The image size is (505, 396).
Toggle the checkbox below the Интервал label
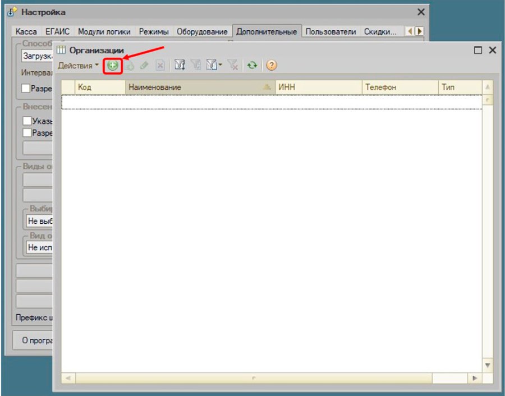tap(25, 88)
